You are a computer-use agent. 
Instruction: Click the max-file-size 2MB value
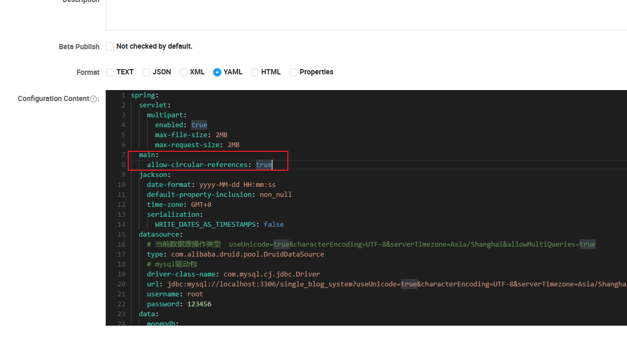(221, 135)
